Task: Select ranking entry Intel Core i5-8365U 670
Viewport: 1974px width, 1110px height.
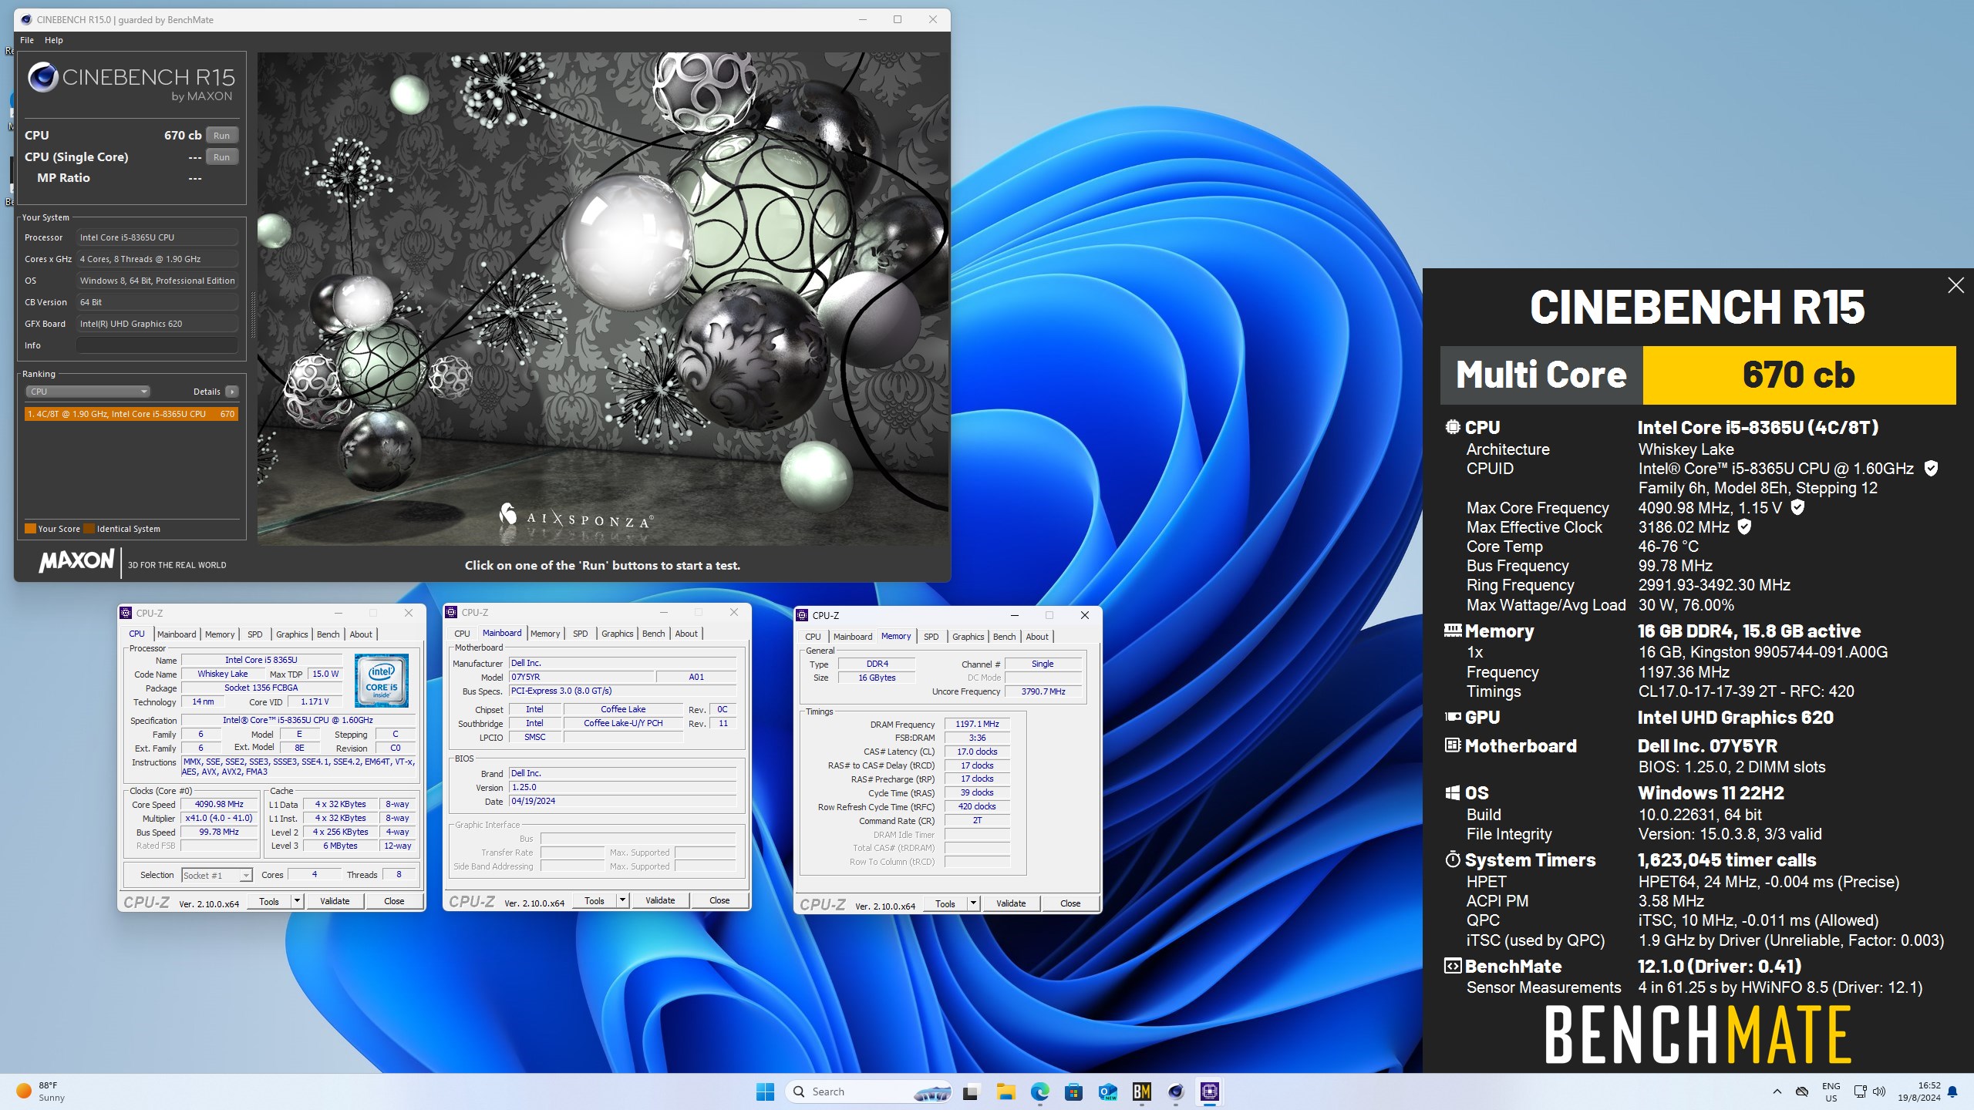Action: click(x=131, y=414)
